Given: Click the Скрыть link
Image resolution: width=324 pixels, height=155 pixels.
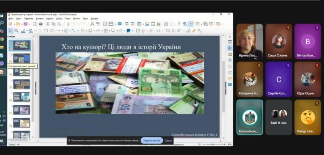Looking at the screenshot, I should click(x=168, y=141).
